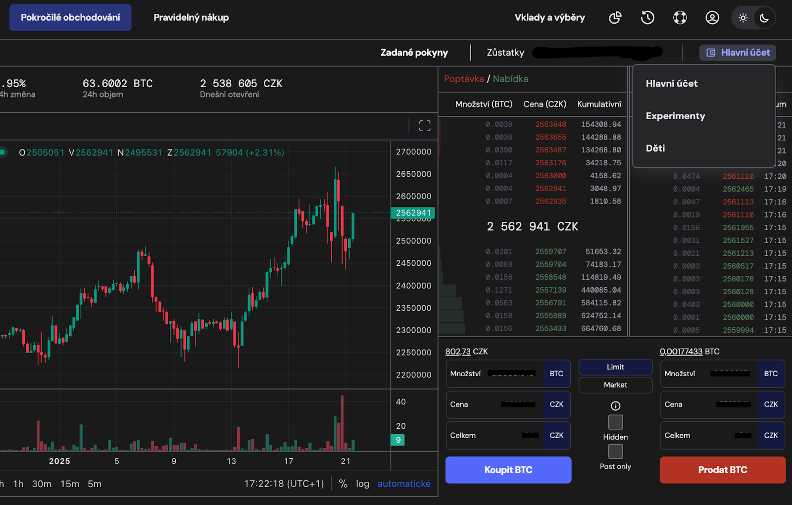Viewport: 792px width, 505px height.
Task: Click Koupit BTC button
Action: click(x=508, y=470)
